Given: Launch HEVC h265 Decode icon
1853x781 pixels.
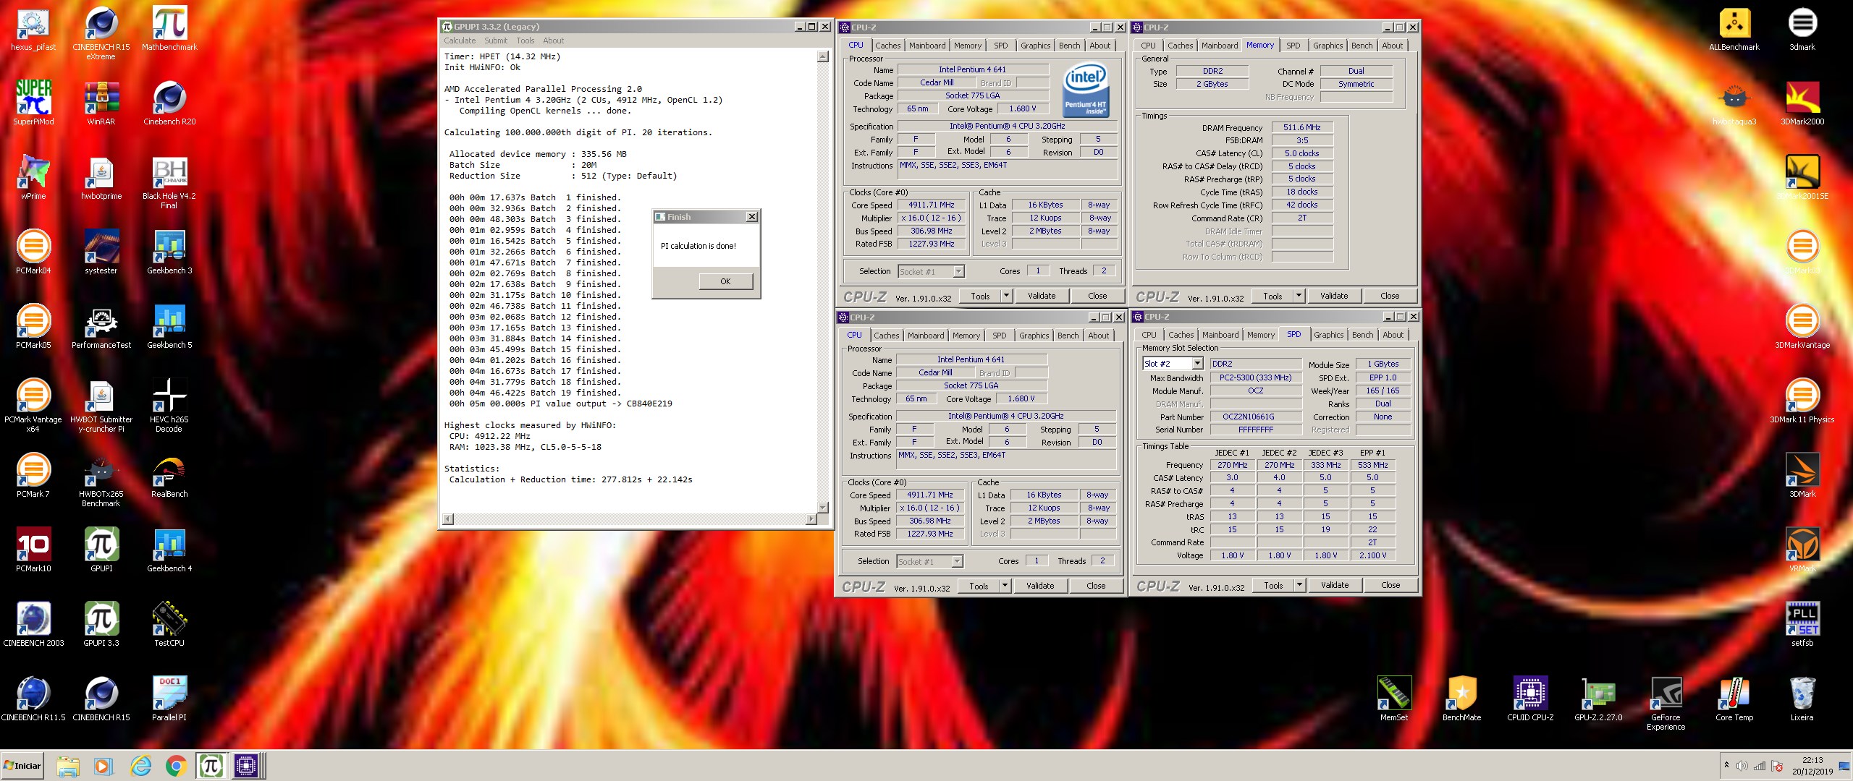Looking at the screenshot, I should [169, 405].
